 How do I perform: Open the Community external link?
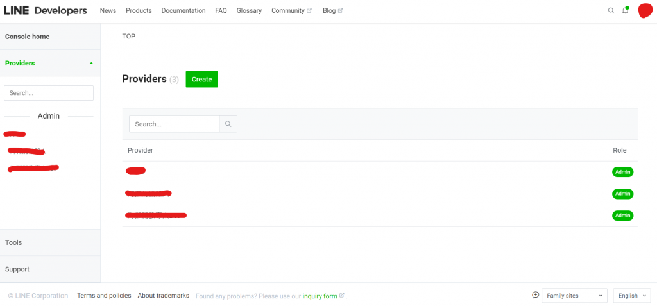pyautogui.click(x=292, y=11)
